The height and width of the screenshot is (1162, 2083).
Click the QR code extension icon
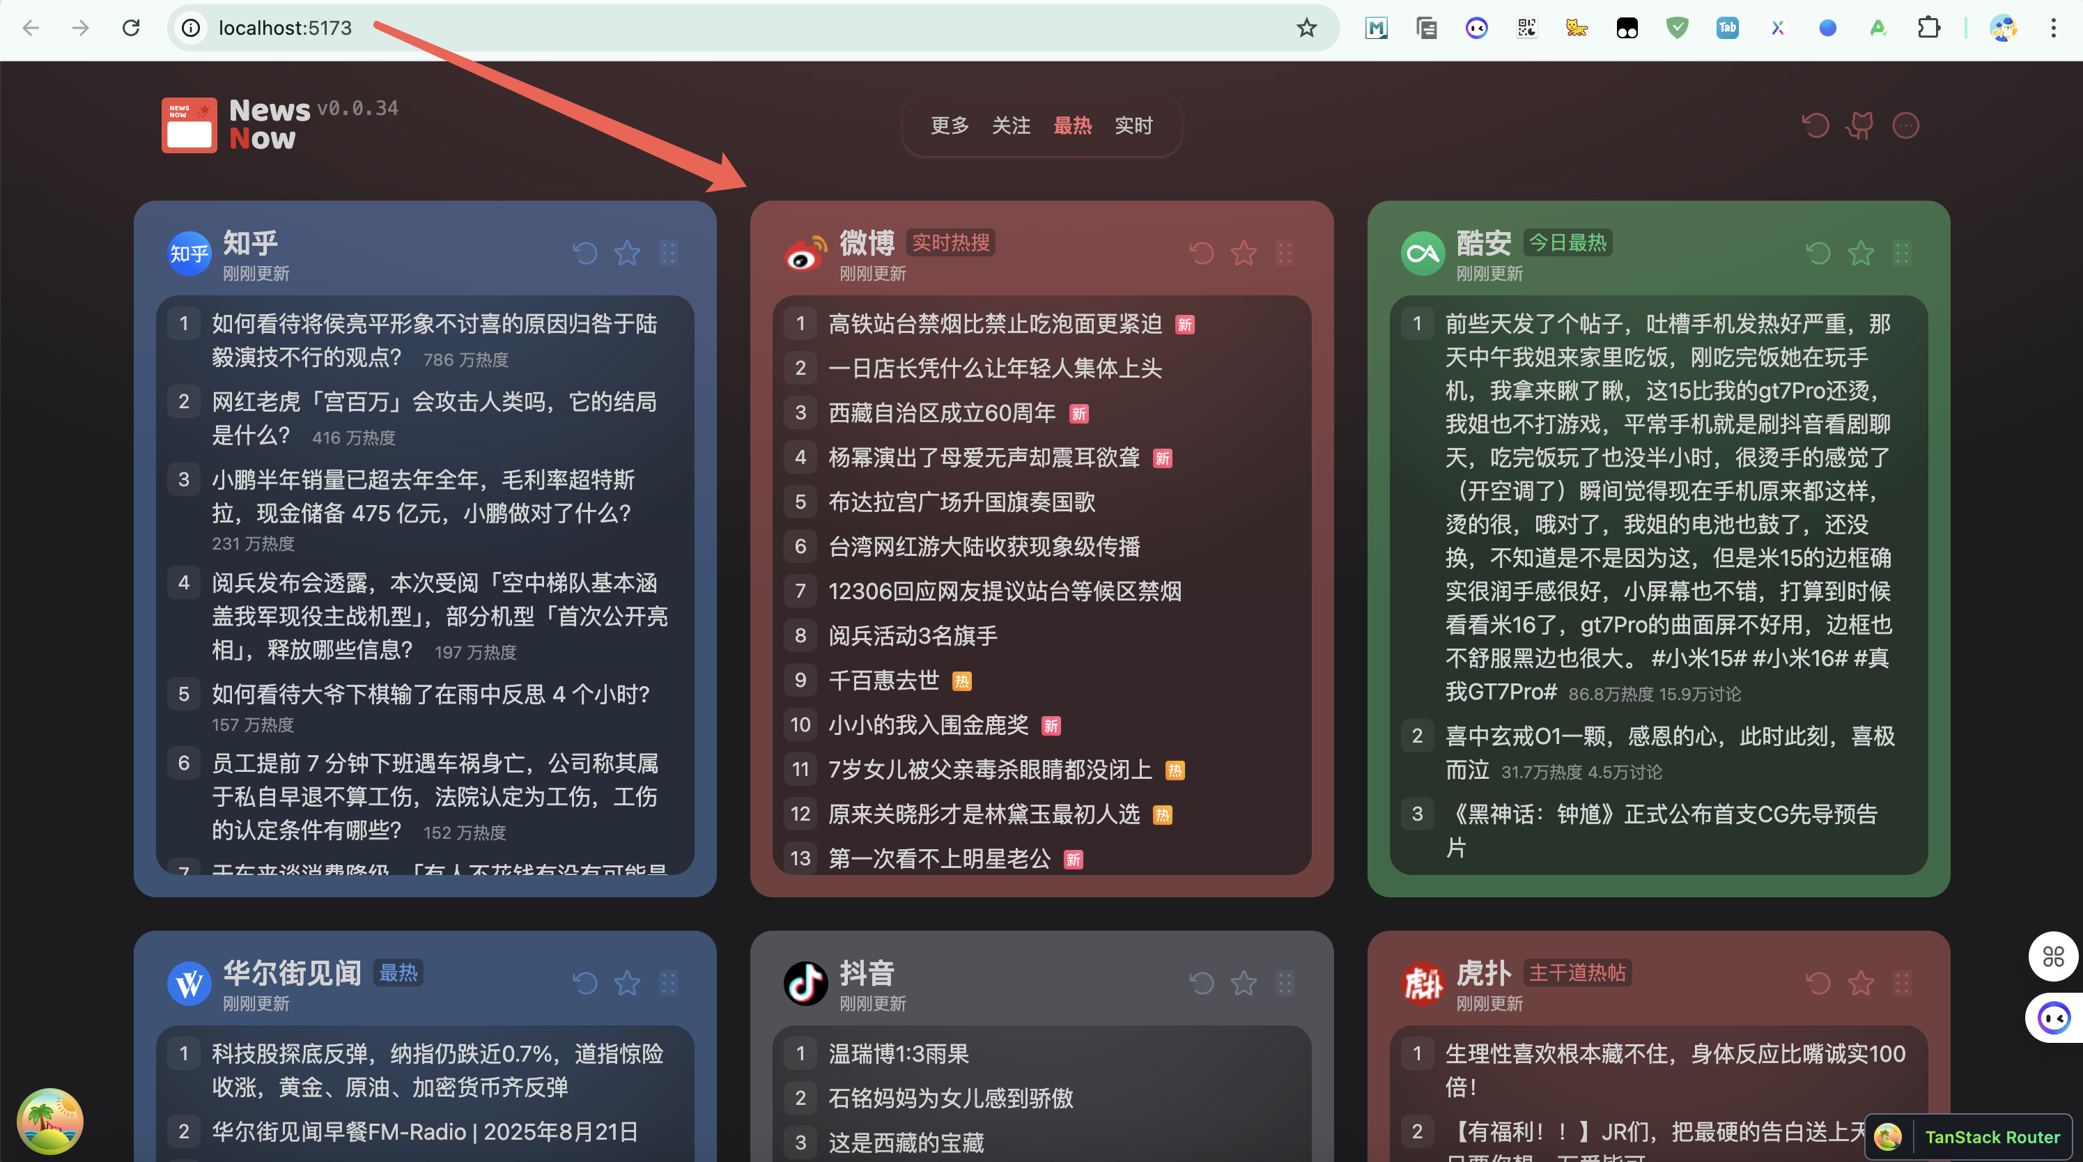click(1526, 29)
